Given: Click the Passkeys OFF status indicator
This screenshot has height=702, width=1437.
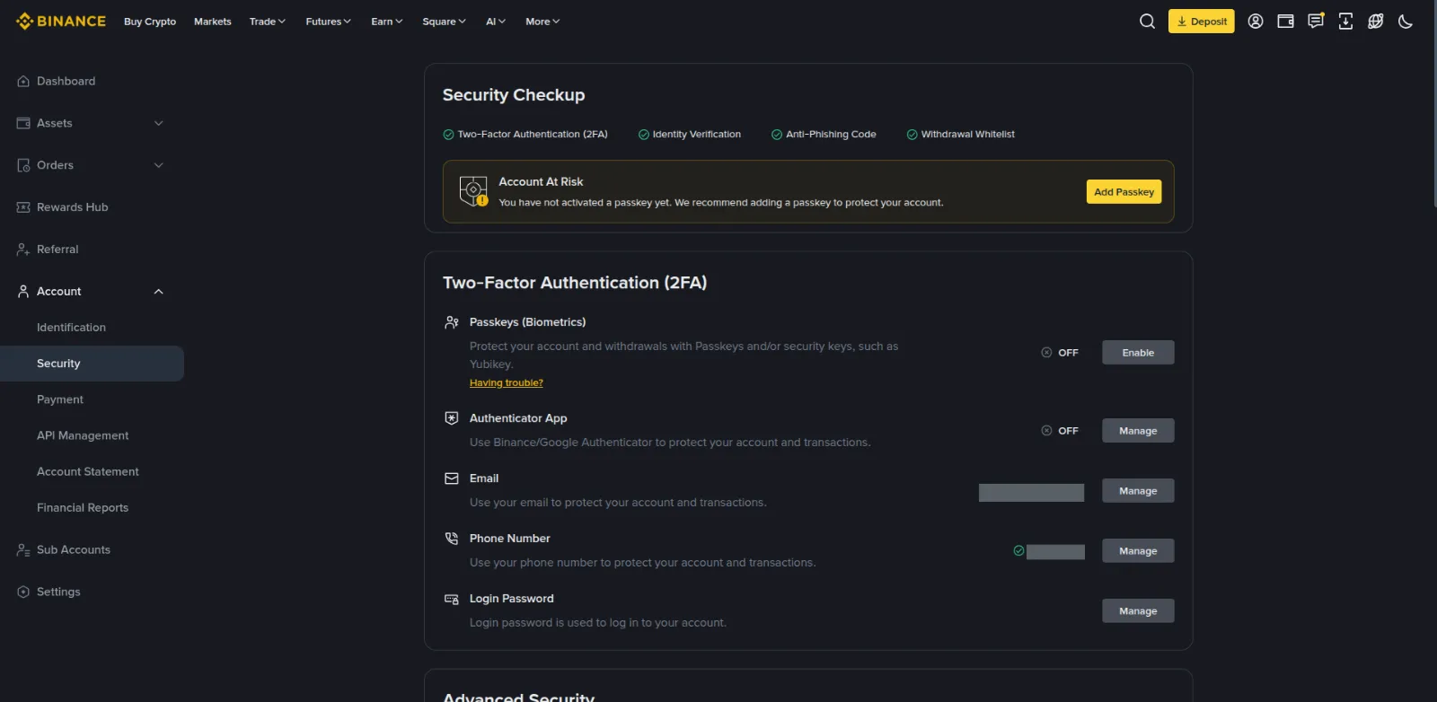Looking at the screenshot, I should pos(1060,353).
